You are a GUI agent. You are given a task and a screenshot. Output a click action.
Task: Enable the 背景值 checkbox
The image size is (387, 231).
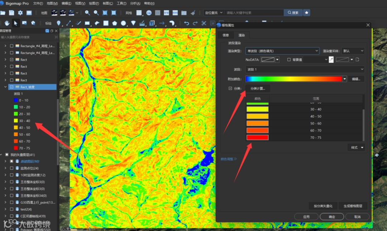pos(289,60)
